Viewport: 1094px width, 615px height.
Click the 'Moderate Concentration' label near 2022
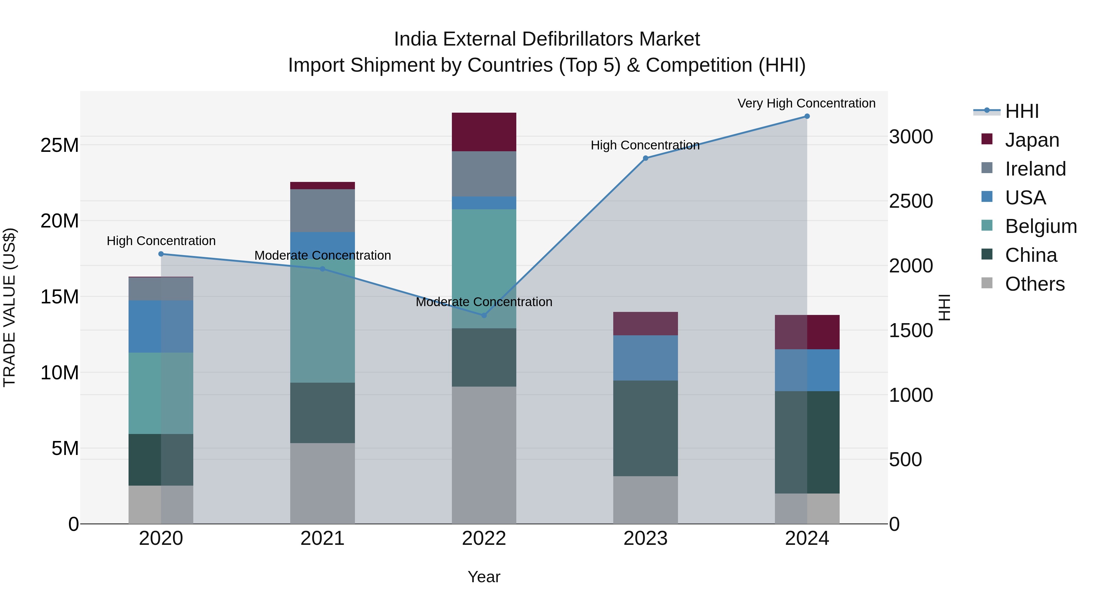point(484,302)
